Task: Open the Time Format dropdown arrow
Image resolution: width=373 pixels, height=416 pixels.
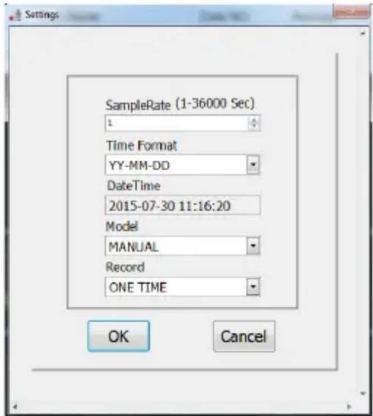Action: click(253, 165)
